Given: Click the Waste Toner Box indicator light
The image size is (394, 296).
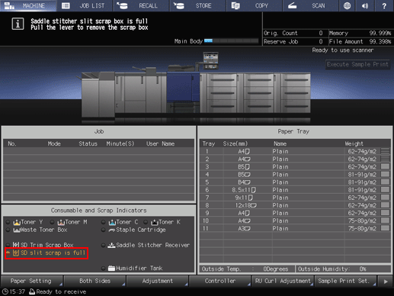Looking at the screenshot, I should click(8, 230).
